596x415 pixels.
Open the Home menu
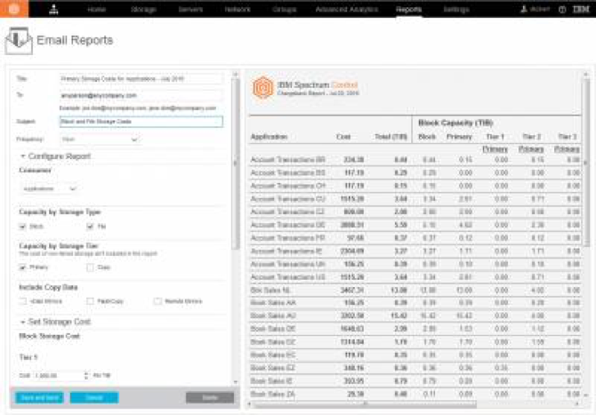(x=97, y=10)
